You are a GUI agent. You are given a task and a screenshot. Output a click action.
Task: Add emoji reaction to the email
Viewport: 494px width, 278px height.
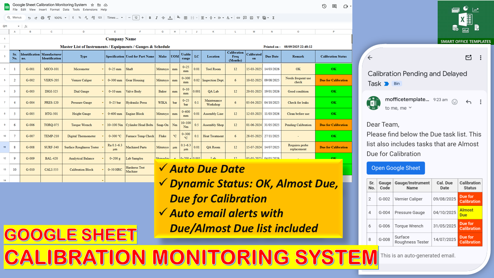coord(455,102)
